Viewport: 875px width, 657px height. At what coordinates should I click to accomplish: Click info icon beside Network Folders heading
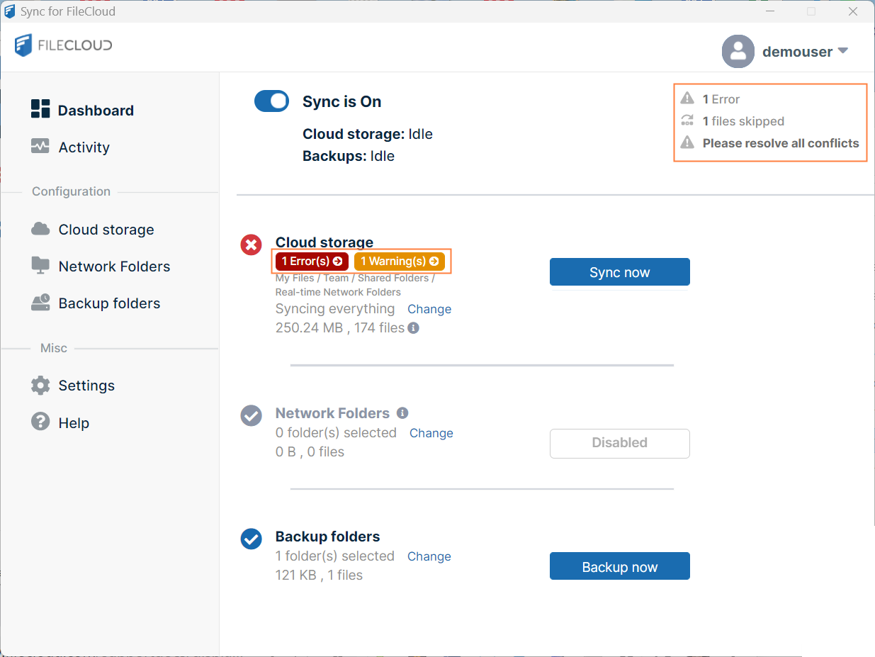point(402,413)
